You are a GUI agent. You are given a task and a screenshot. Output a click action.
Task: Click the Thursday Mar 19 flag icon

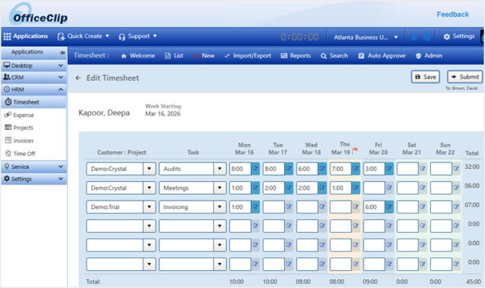355,150
